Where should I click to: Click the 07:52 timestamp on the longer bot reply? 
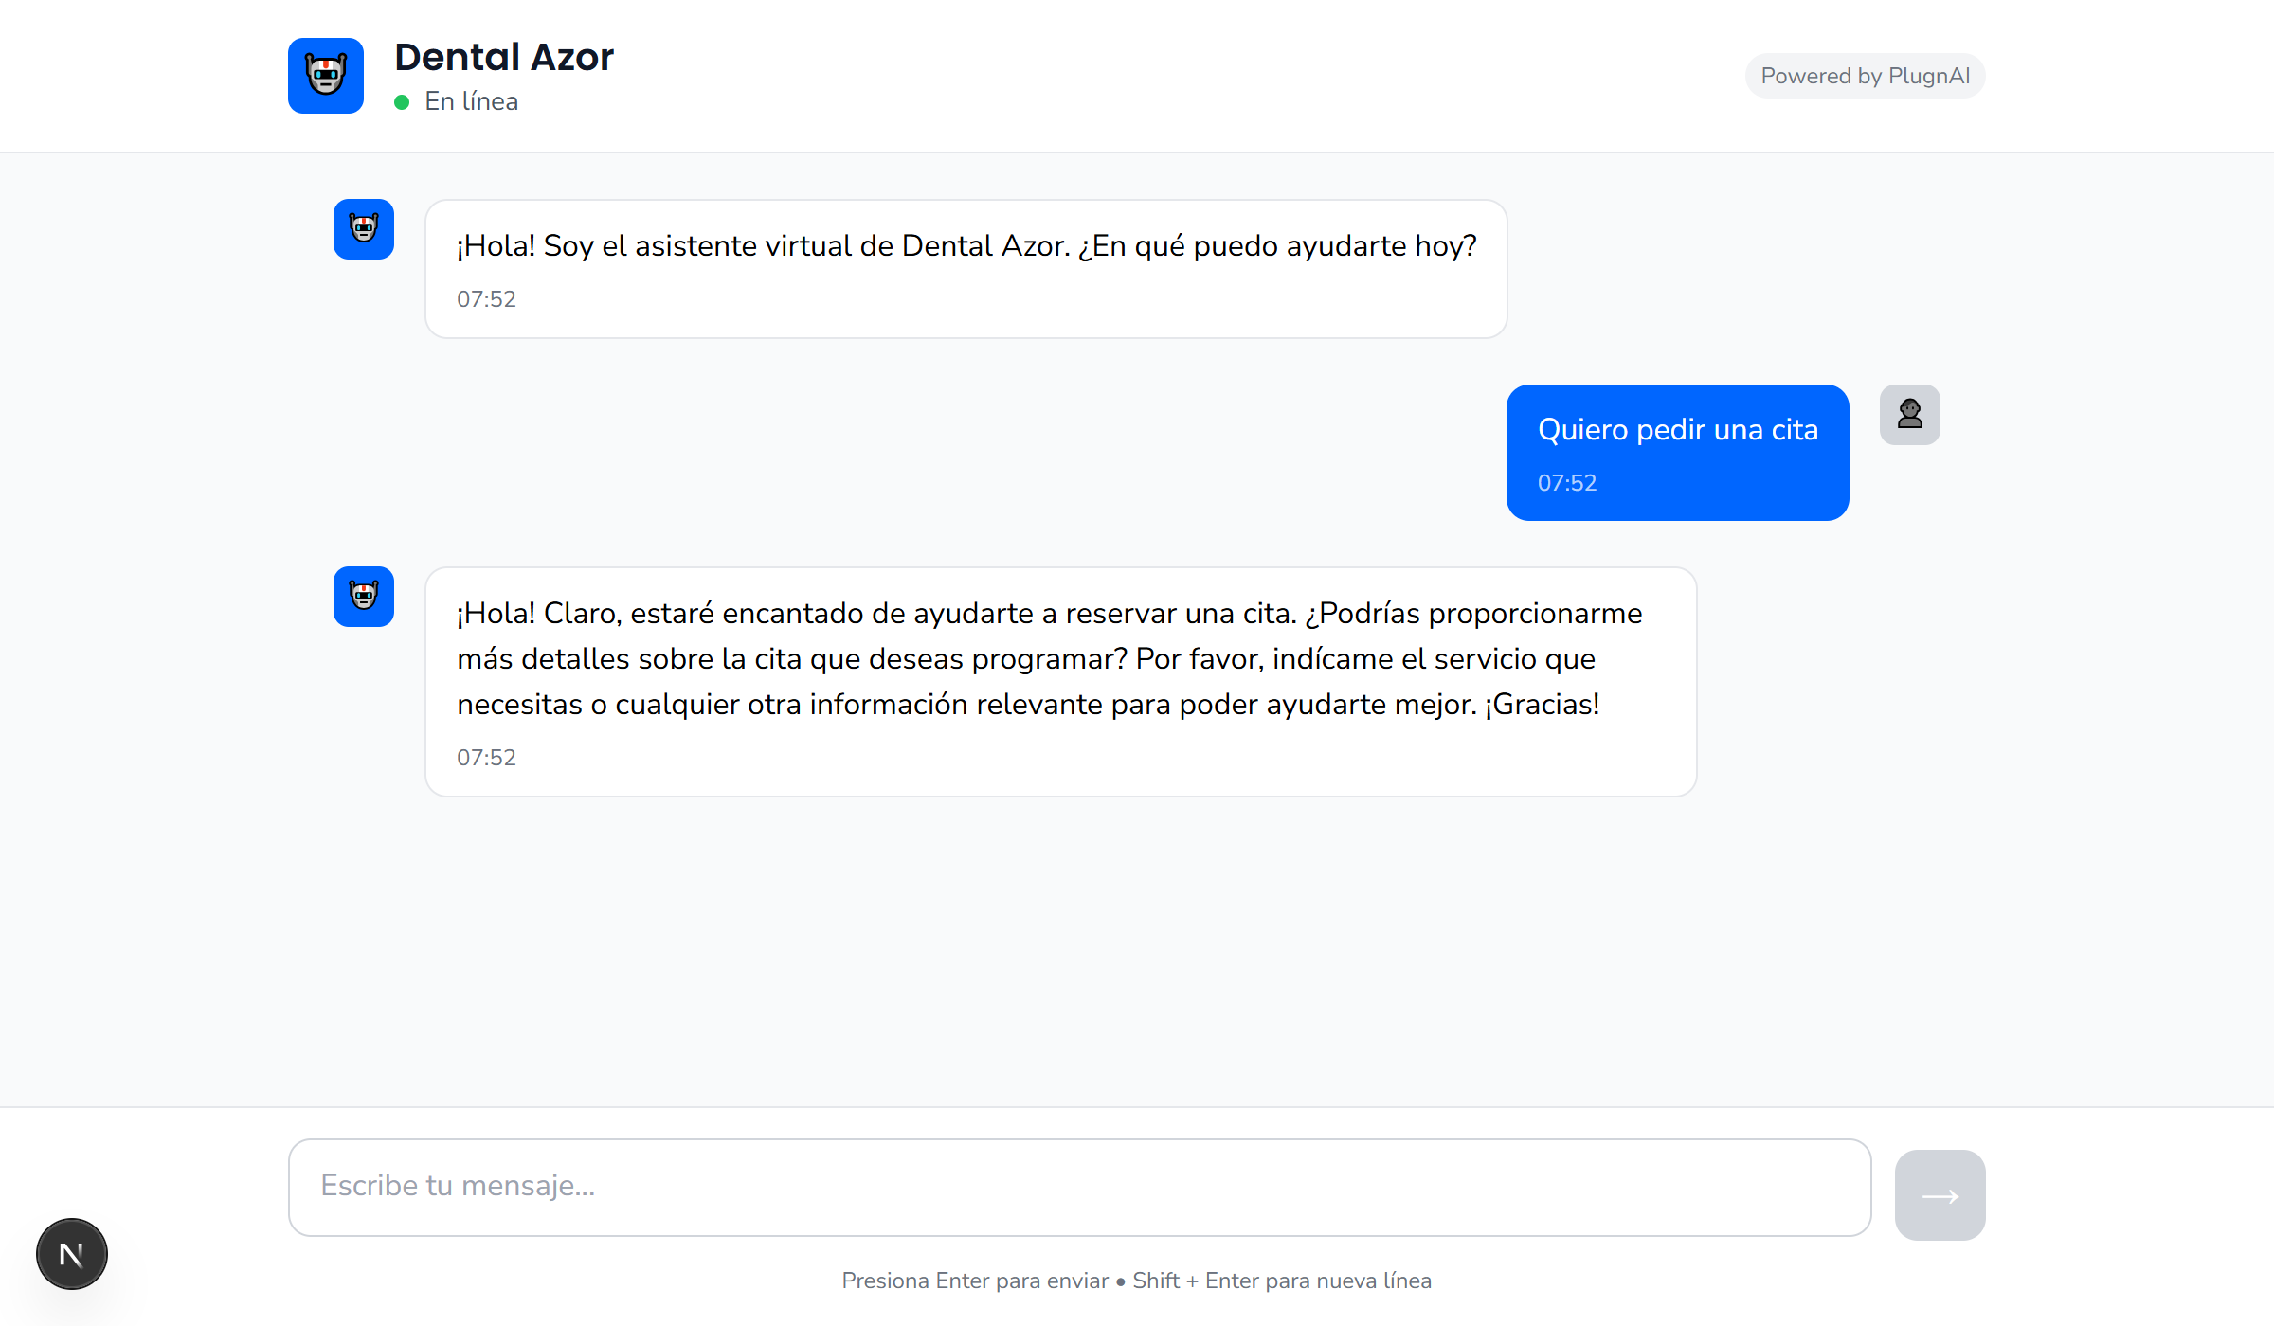(486, 757)
